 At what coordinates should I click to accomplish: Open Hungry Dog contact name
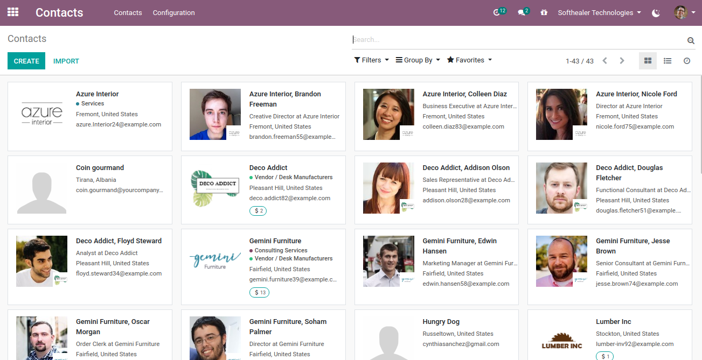441,321
